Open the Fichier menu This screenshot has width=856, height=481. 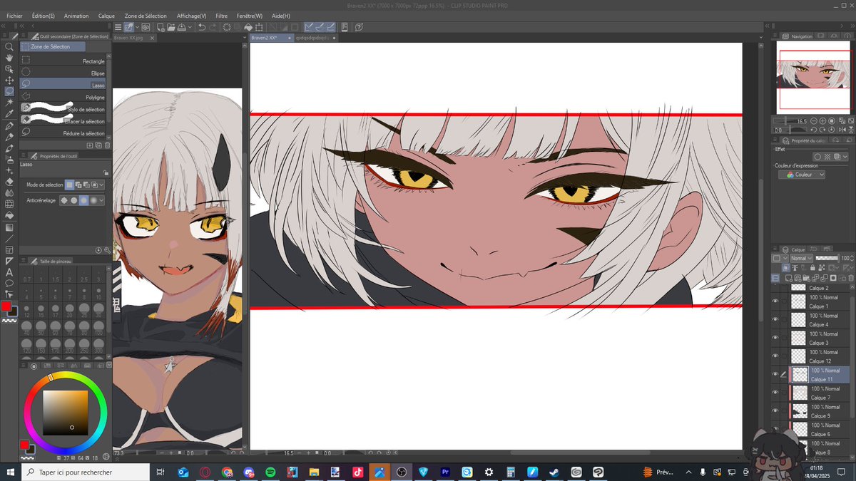click(x=14, y=16)
